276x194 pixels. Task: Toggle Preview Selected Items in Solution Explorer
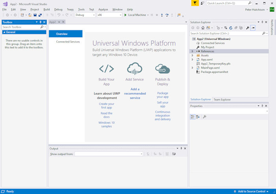253,28
